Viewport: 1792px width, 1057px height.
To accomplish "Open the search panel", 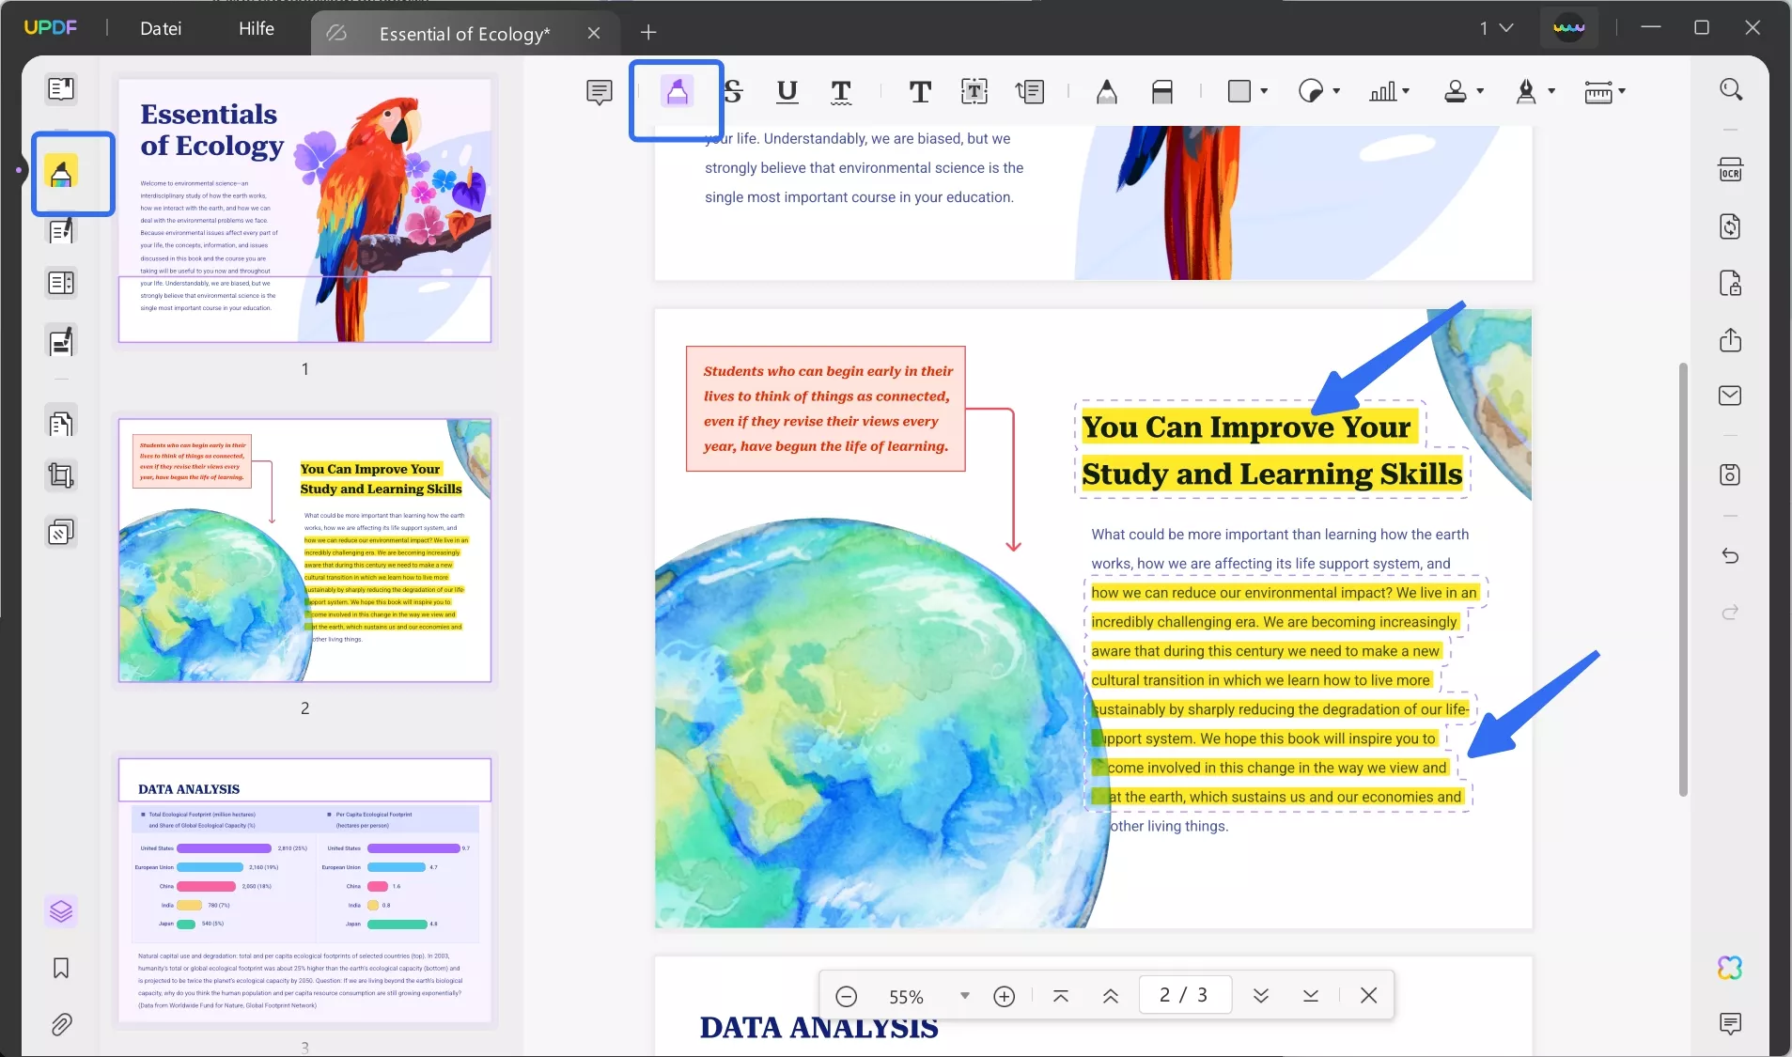I will pos(1730,88).
